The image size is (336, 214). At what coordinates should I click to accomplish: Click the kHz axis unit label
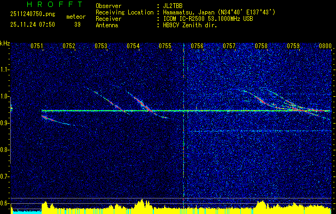5,43
